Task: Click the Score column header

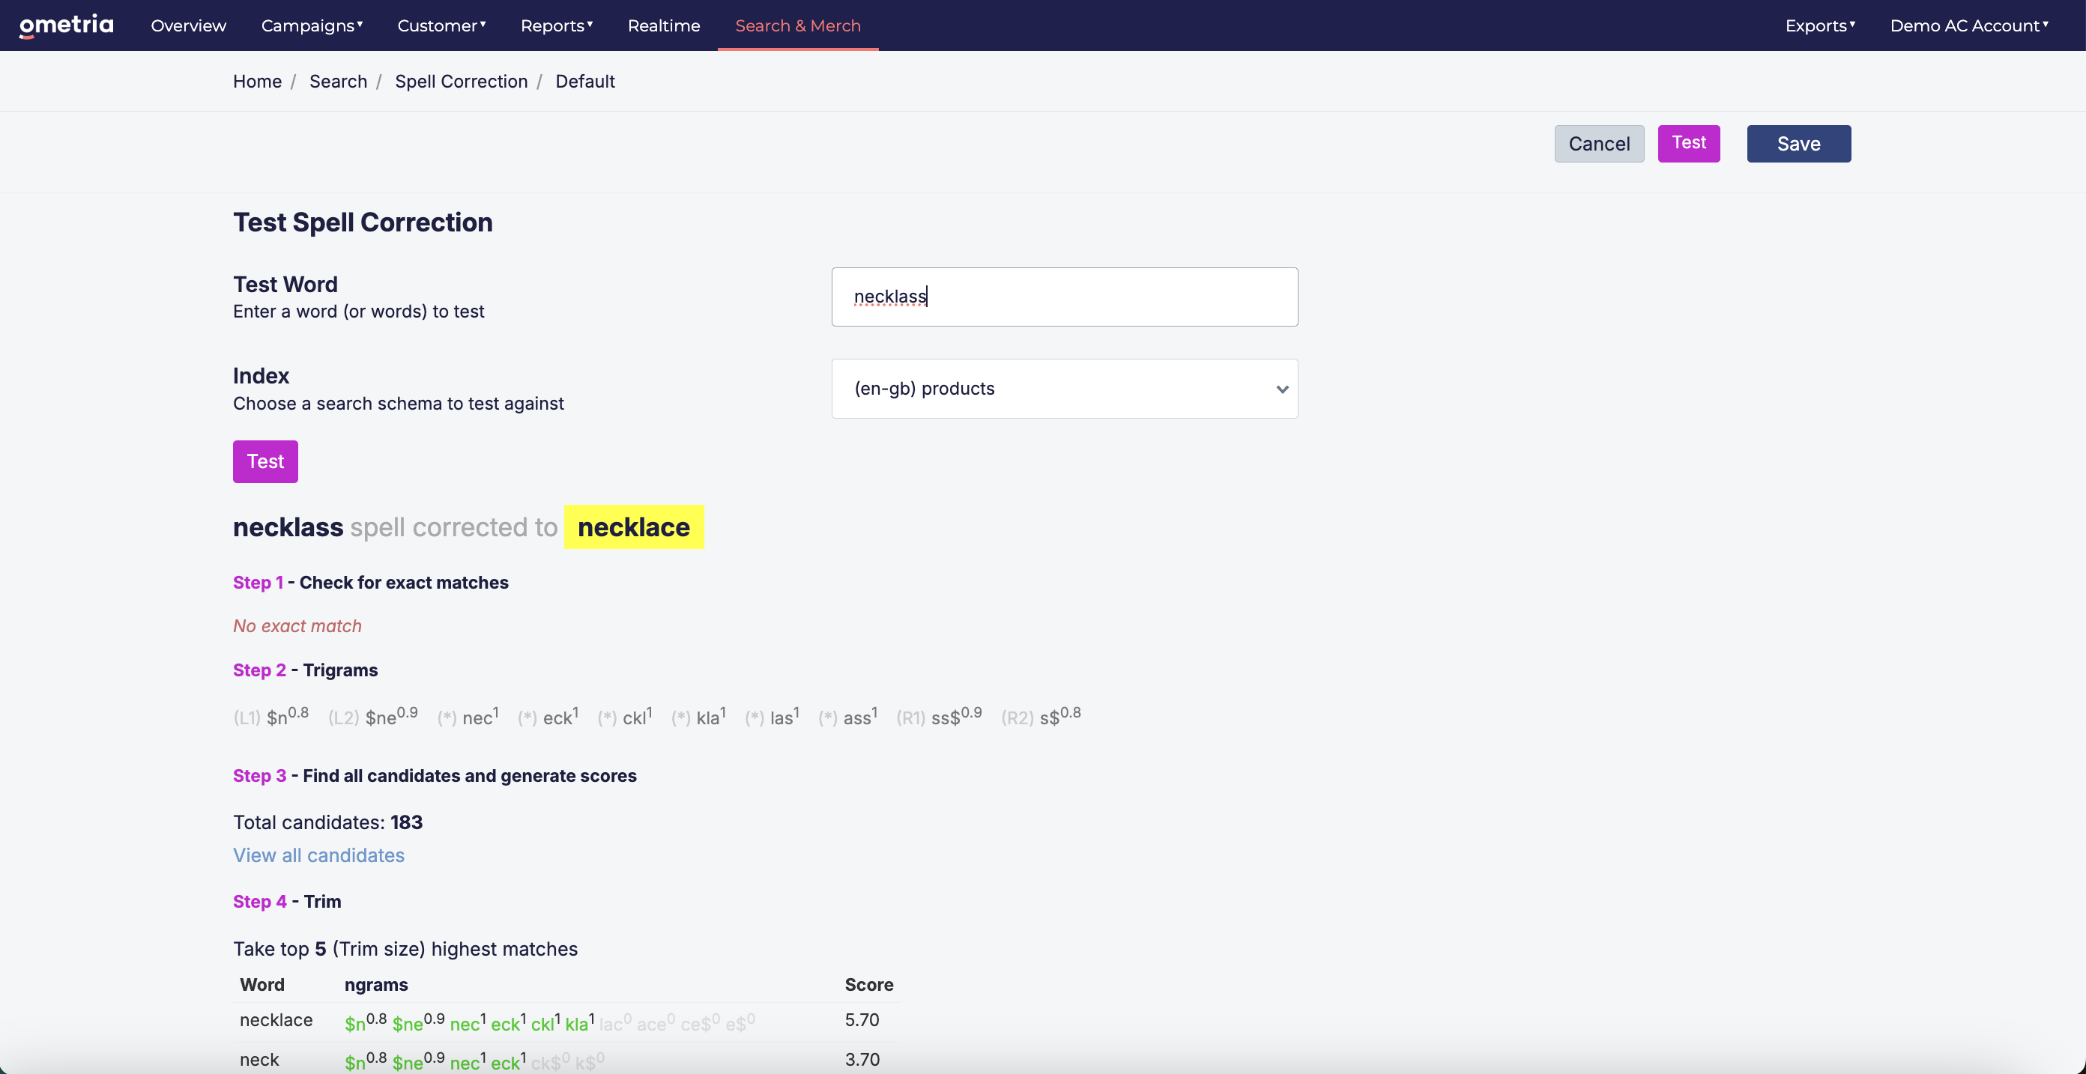Action: [869, 984]
